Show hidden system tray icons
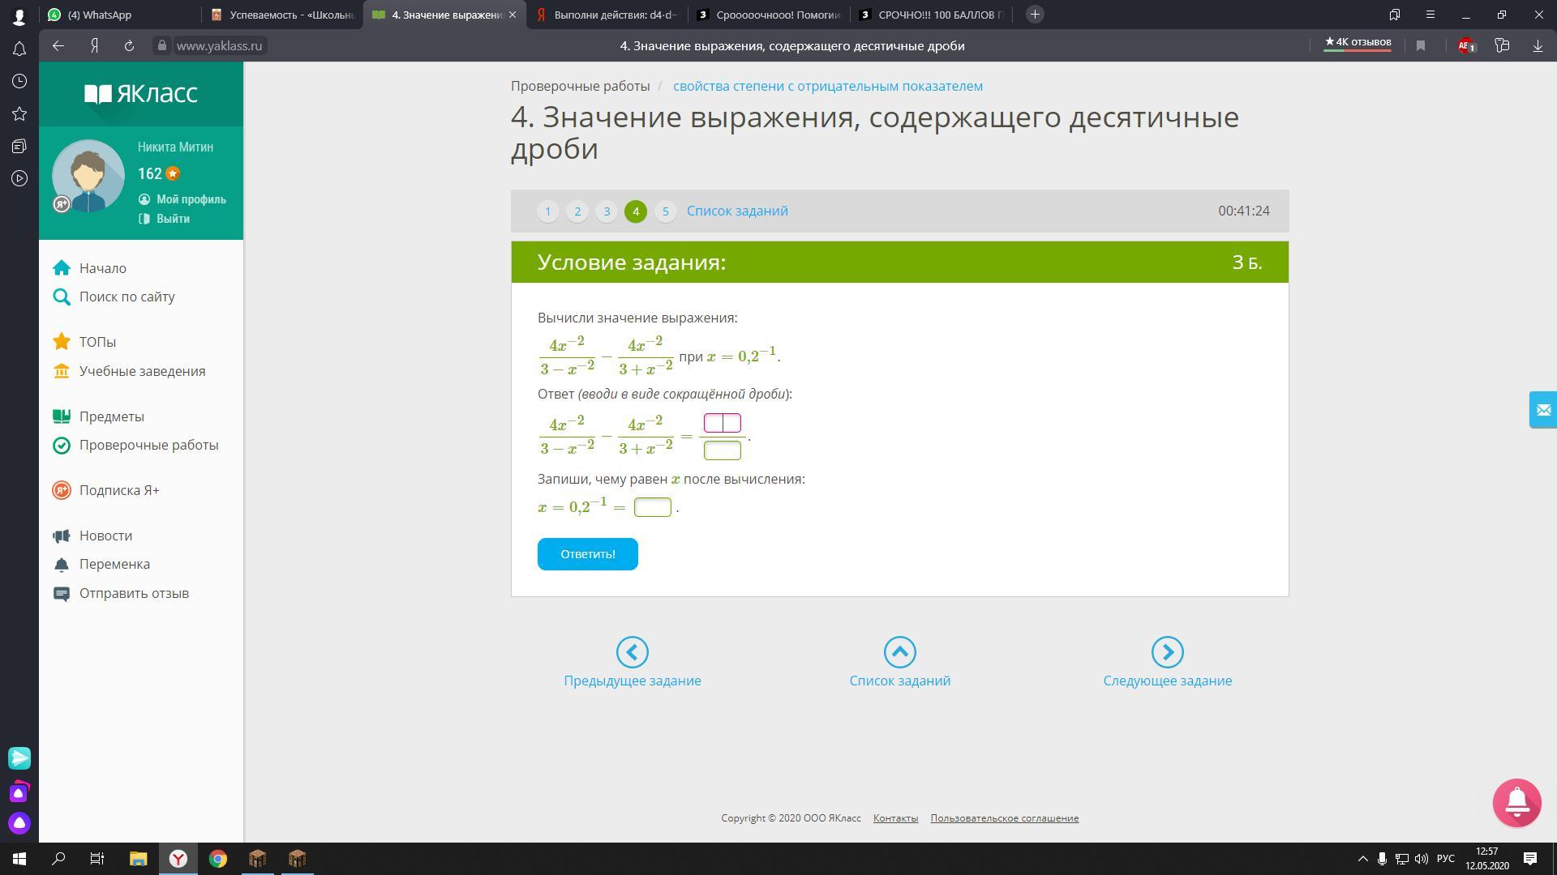The image size is (1557, 875). [x=1362, y=859]
